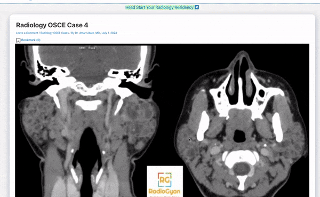Click the RadioGyan RG logo
The height and width of the screenshot is (197, 320).
[164, 180]
